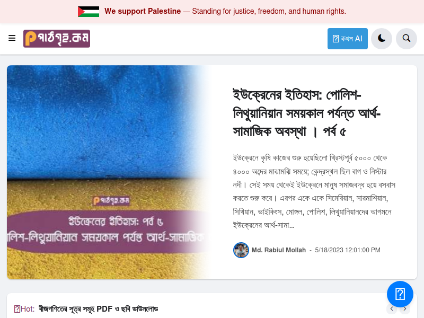Show previous hot post with left chevron

(x=392, y=308)
